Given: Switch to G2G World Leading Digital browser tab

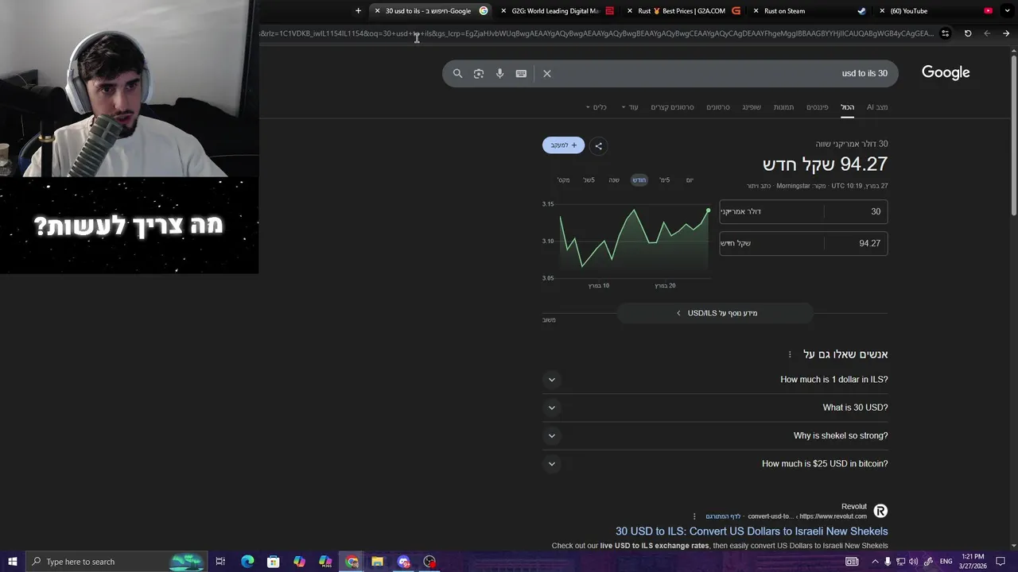Looking at the screenshot, I should coord(557,11).
